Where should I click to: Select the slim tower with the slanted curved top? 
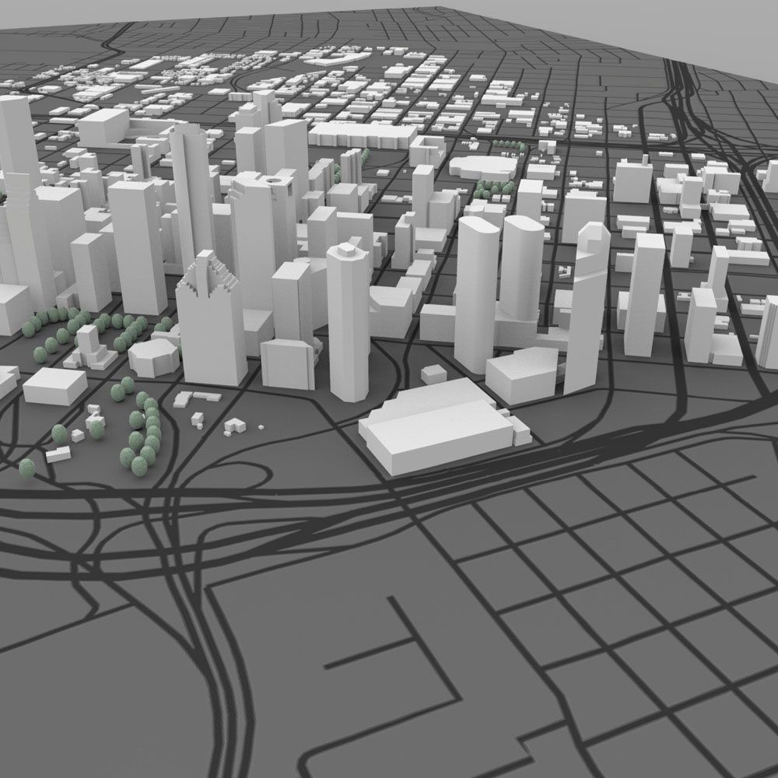587,309
